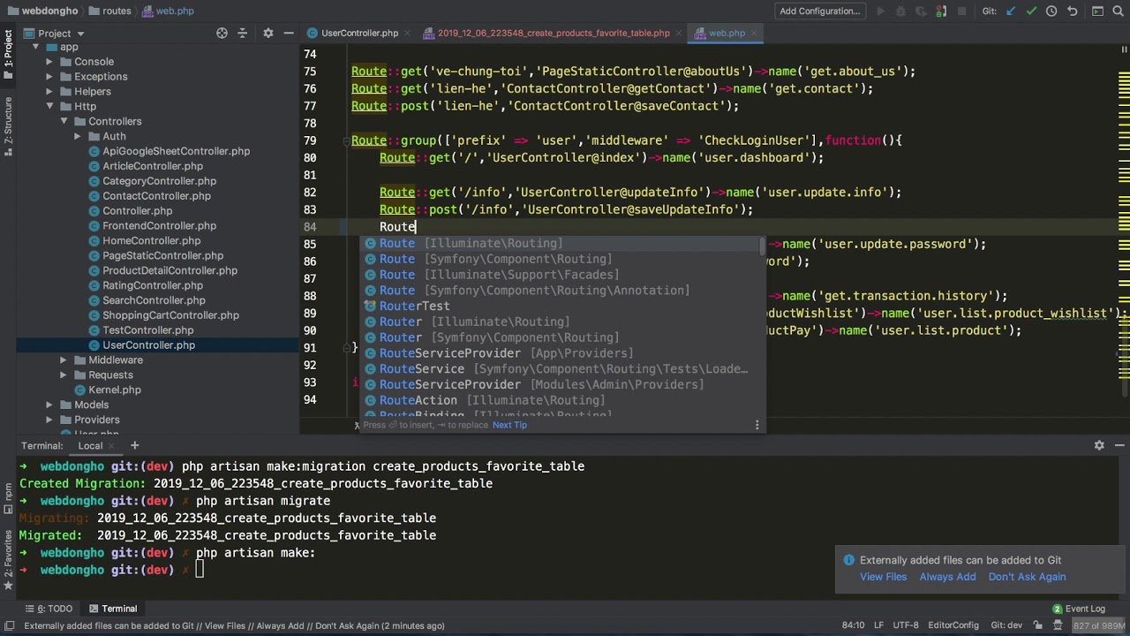Open ShoppingCartController.php in project tree
This screenshot has width=1130, height=636.
(x=170, y=315)
